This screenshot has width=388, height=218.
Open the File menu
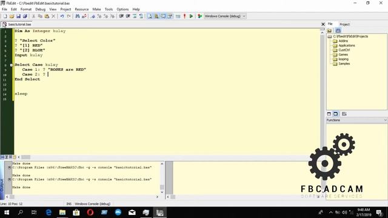(4, 9)
